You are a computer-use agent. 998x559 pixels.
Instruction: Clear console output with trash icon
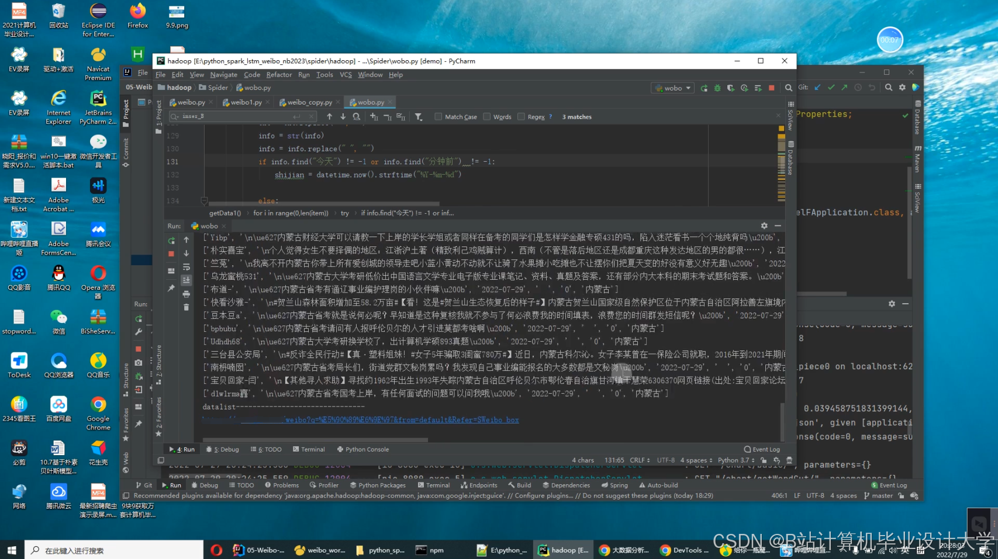click(x=187, y=307)
